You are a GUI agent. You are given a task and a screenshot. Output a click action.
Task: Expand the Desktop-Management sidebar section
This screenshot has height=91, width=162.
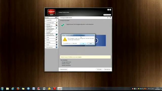51,25
